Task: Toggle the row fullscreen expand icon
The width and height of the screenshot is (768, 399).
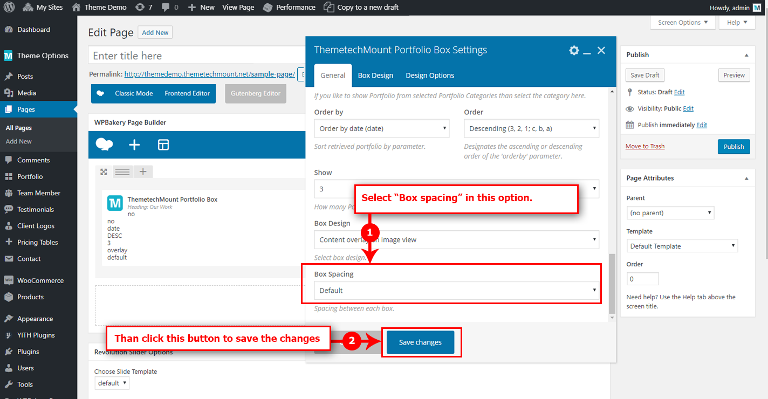Action: (104, 172)
